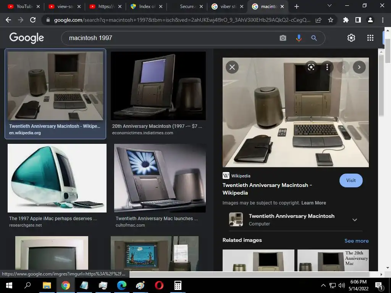Go to next image in preview
The height and width of the screenshot is (293, 391).
point(359,67)
